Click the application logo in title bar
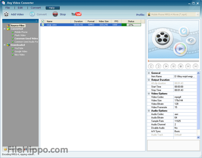 3,3
